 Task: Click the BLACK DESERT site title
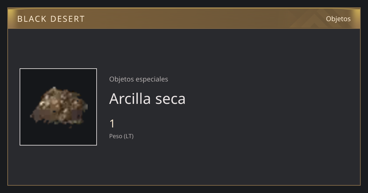[x=51, y=19]
